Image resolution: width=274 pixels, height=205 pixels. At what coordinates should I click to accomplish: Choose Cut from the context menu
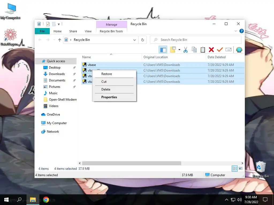coord(114,82)
